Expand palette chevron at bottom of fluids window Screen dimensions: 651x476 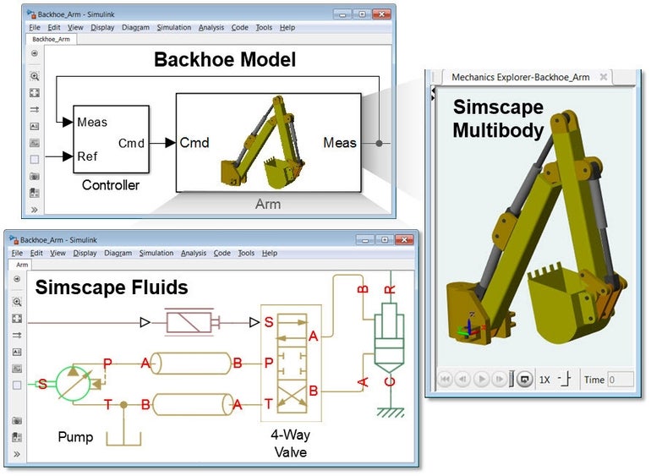pos(17,453)
